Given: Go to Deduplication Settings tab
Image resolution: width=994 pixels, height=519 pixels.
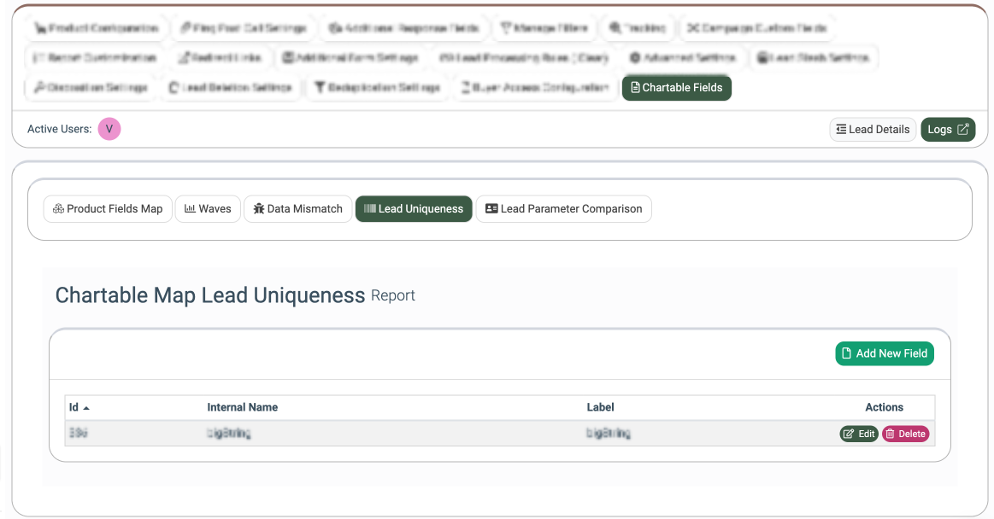Looking at the screenshot, I should coord(376,88).
